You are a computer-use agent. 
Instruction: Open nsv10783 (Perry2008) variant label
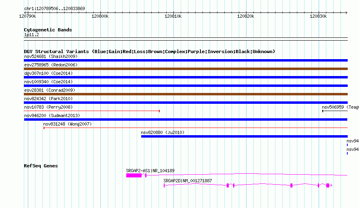(x=48, y=107)
